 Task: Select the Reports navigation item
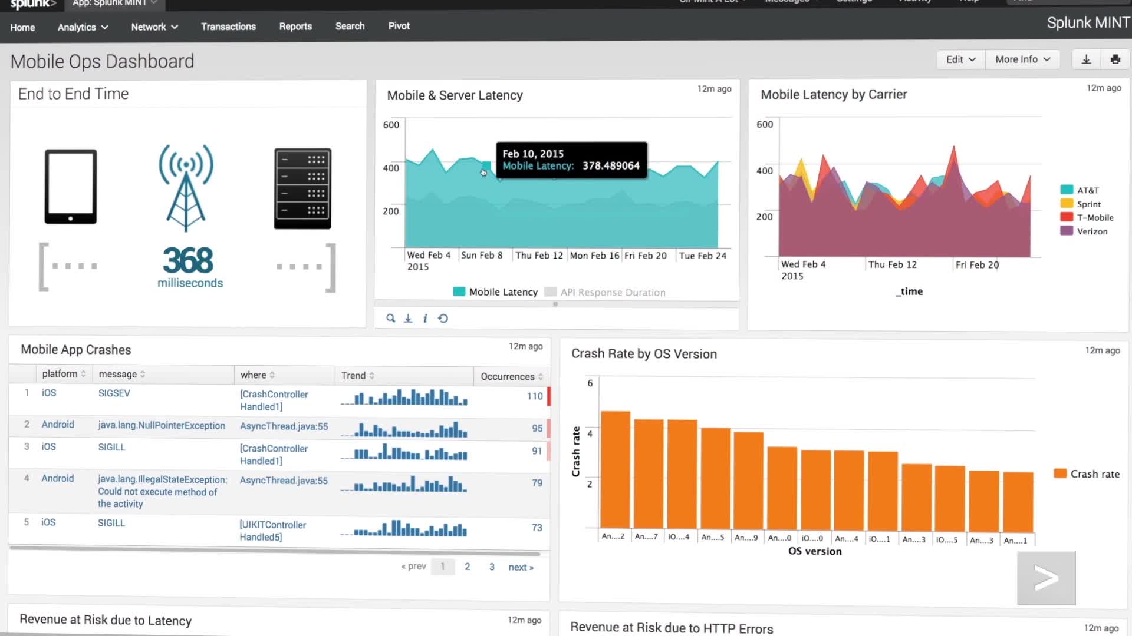click(x=295, y=26)
